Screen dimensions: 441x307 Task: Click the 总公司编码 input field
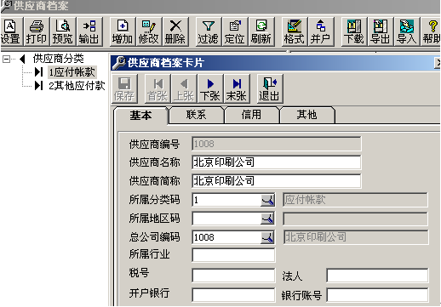226,237
